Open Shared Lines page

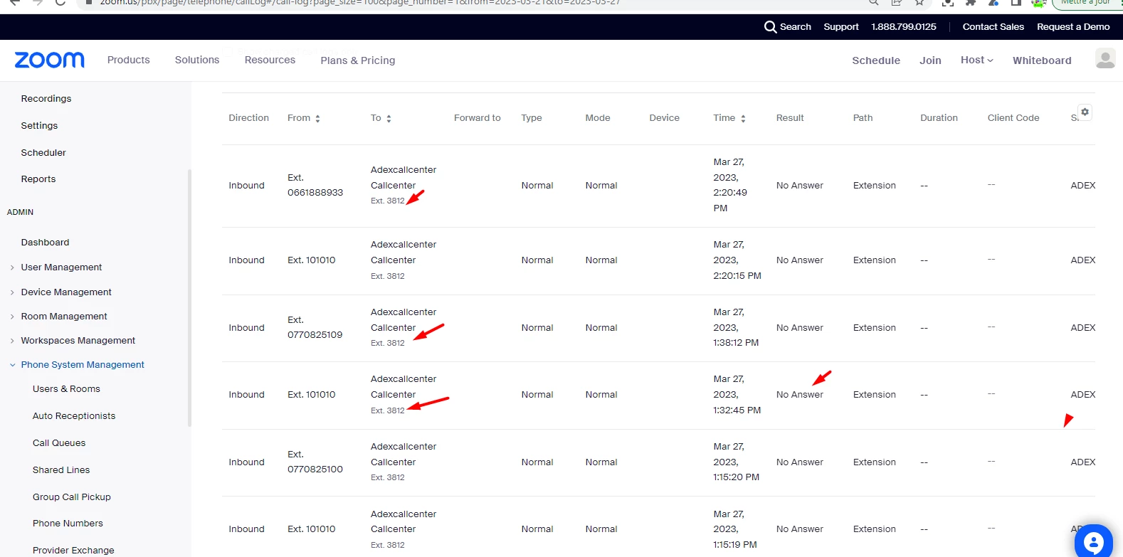[61, 470]
